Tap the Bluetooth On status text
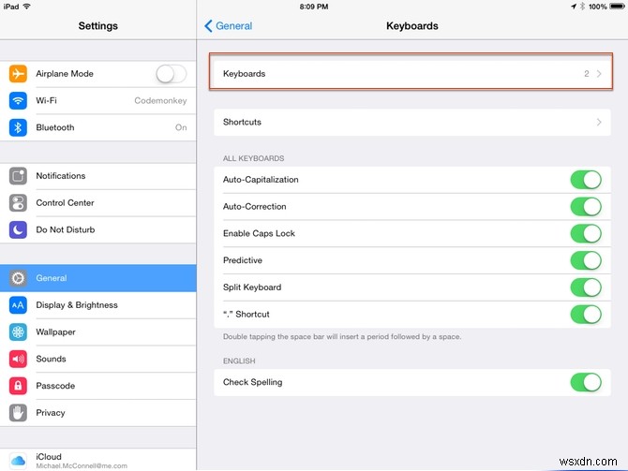 pos(181,127)
